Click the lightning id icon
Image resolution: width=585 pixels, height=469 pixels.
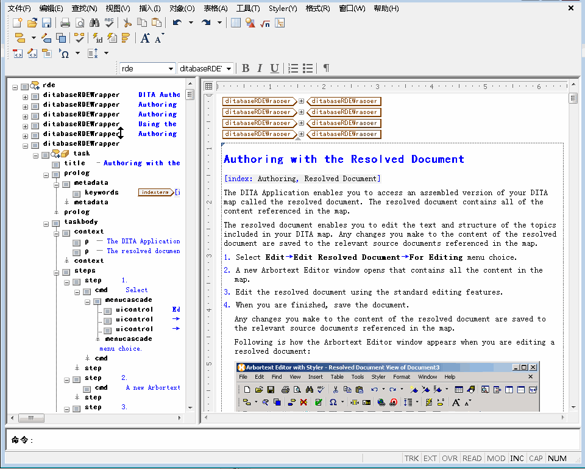[97, 38]
